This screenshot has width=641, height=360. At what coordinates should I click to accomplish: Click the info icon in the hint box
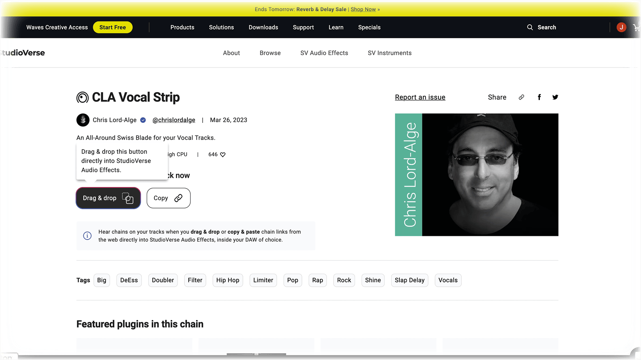coord(87,236)
